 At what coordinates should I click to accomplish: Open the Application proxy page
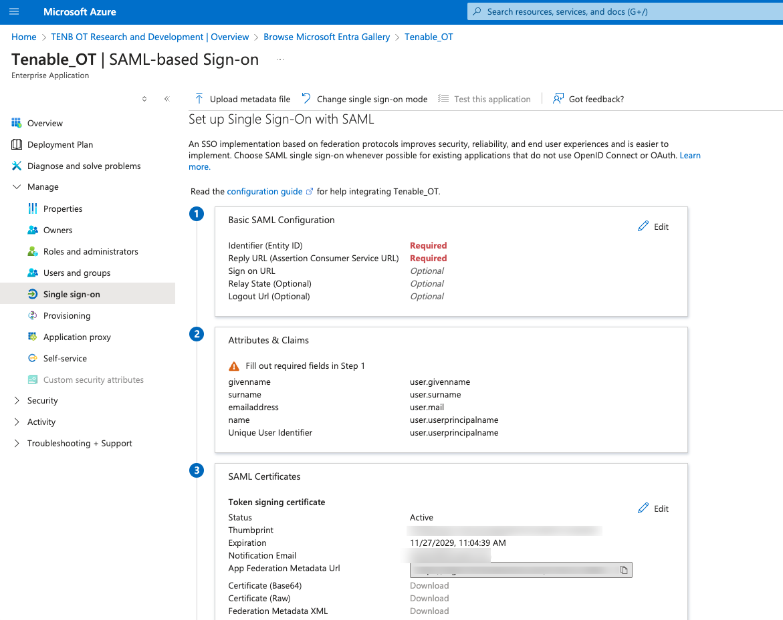click(x=77, y=337)
